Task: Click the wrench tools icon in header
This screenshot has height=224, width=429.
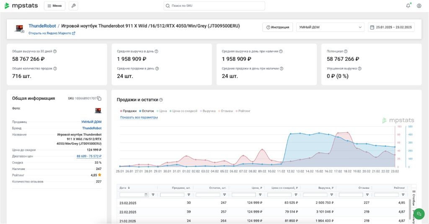Action: (x=73, y=6)
